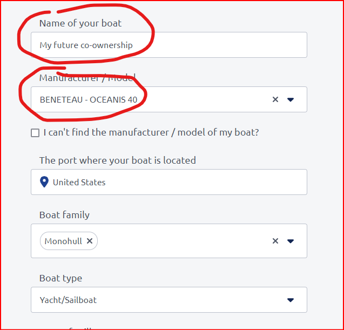
Task: Click "I can't find the manufacturer" label text
Action: (151, 132)
